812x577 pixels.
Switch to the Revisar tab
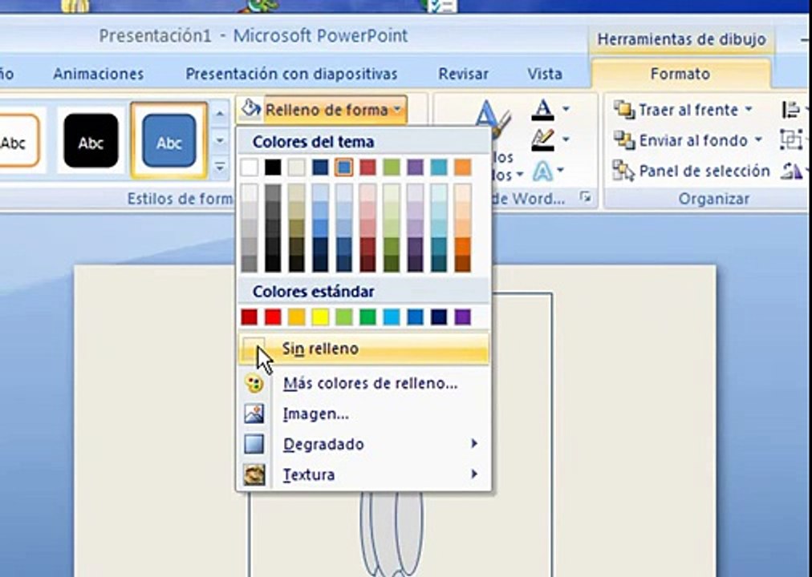[x=464, y=74]
